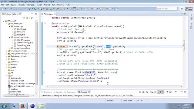Select CommonProxy.java in the tree
Screen dimensions: 194x109
coord(25,43)
